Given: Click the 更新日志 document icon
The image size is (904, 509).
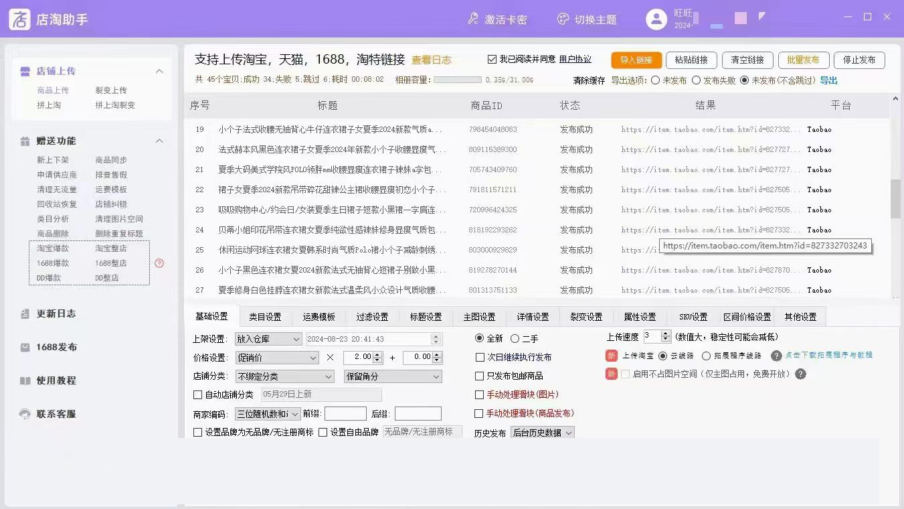Looking at the screenshot, I should coord(25,313).
